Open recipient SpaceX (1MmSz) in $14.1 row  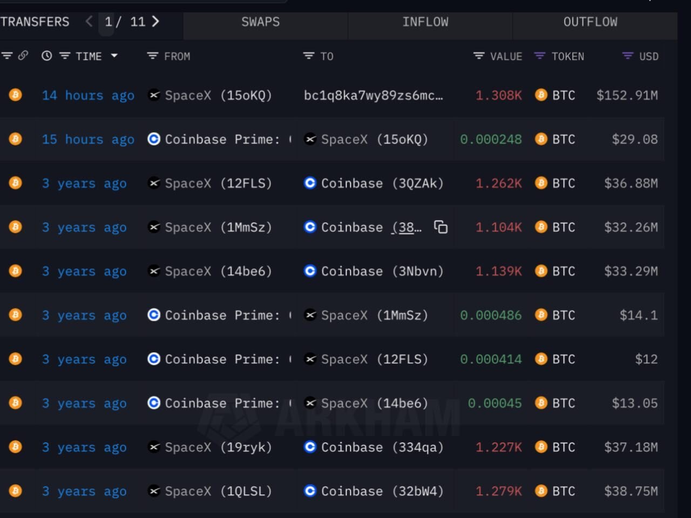pyautogui.click(x=375, y=315)
